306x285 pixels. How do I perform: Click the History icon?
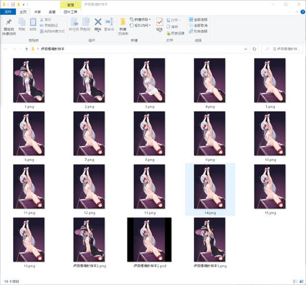[x=168, y=33]
